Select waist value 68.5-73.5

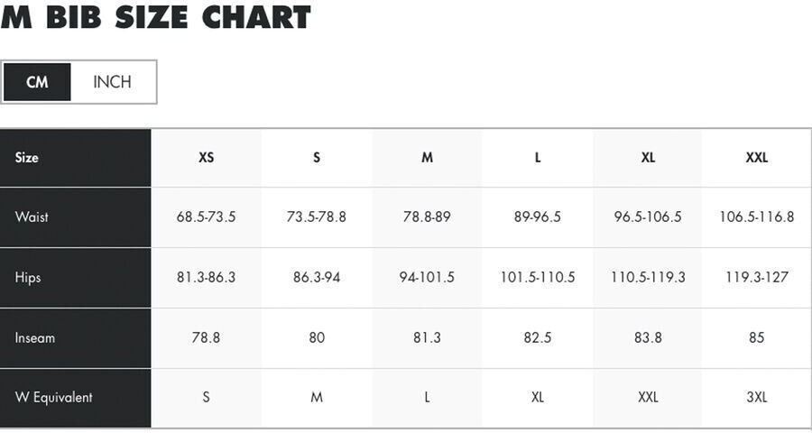207,216
